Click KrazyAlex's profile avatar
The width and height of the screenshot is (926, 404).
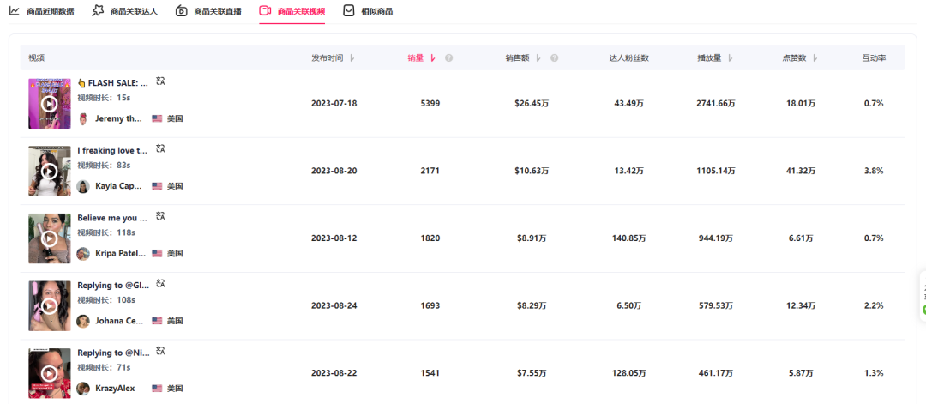pos(83,389)
